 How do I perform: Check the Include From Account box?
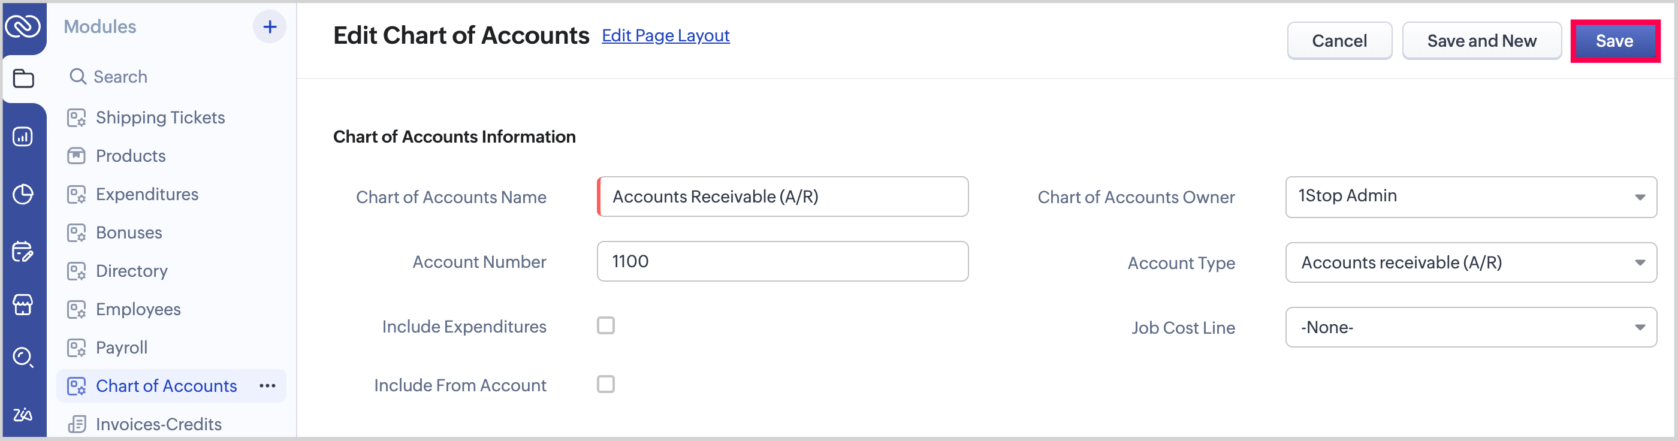click(605, 384)
